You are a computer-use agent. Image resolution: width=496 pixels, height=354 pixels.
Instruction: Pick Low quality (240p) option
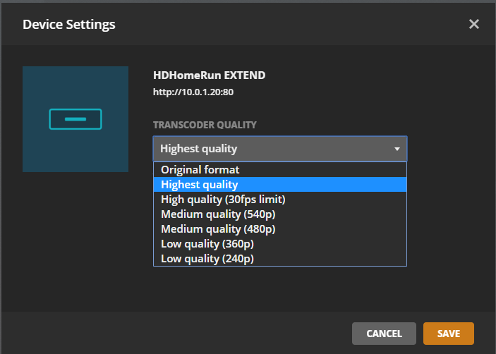point(207,259)
